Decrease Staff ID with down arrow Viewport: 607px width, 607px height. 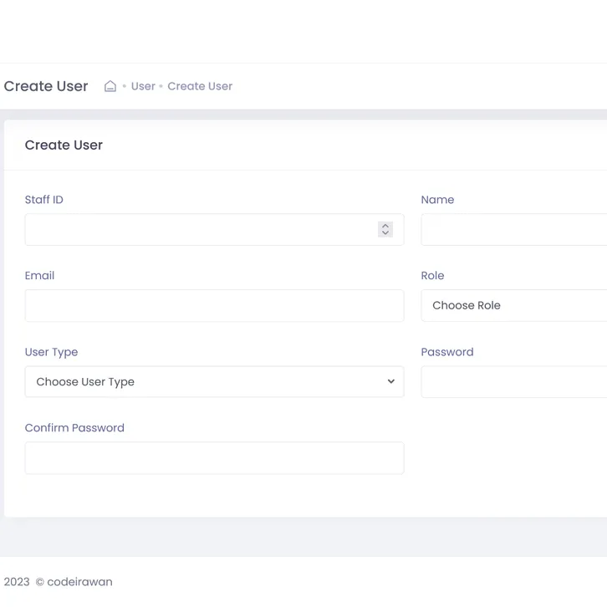point(385,233)
